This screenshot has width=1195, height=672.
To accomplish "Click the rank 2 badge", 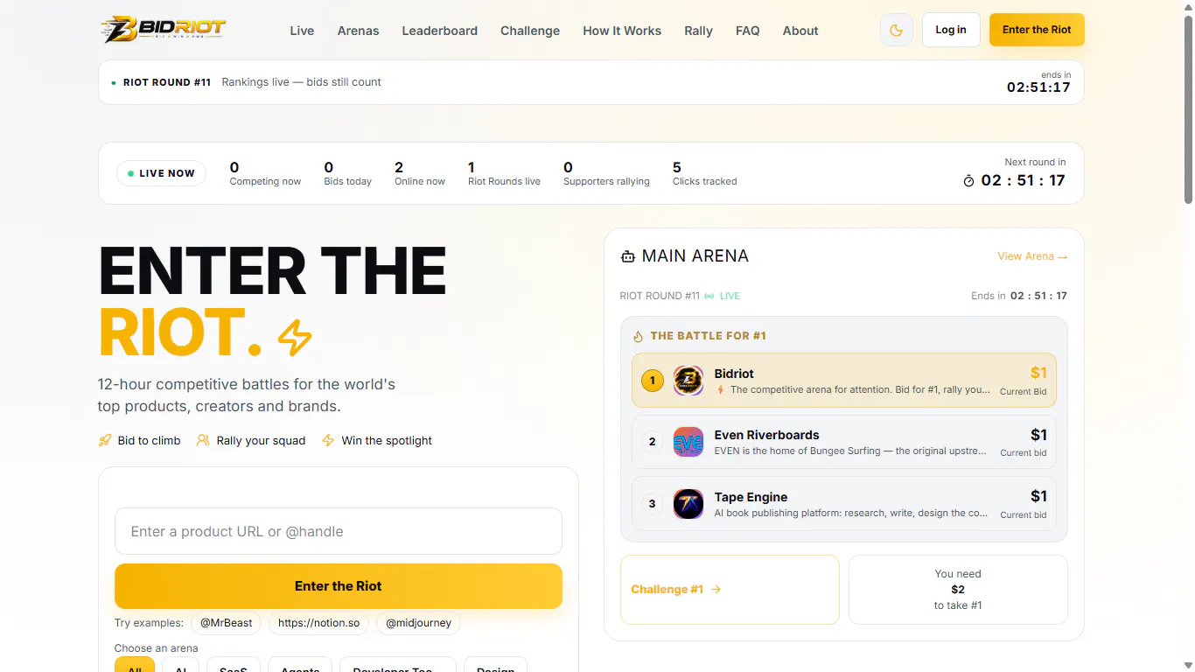I will coord(652,442).
